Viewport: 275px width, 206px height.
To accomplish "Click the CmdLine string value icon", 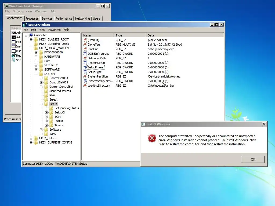I will (x=85, y=49).
